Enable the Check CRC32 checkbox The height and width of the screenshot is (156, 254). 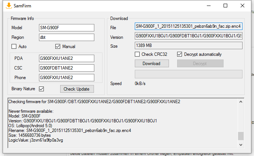(137, 54)
